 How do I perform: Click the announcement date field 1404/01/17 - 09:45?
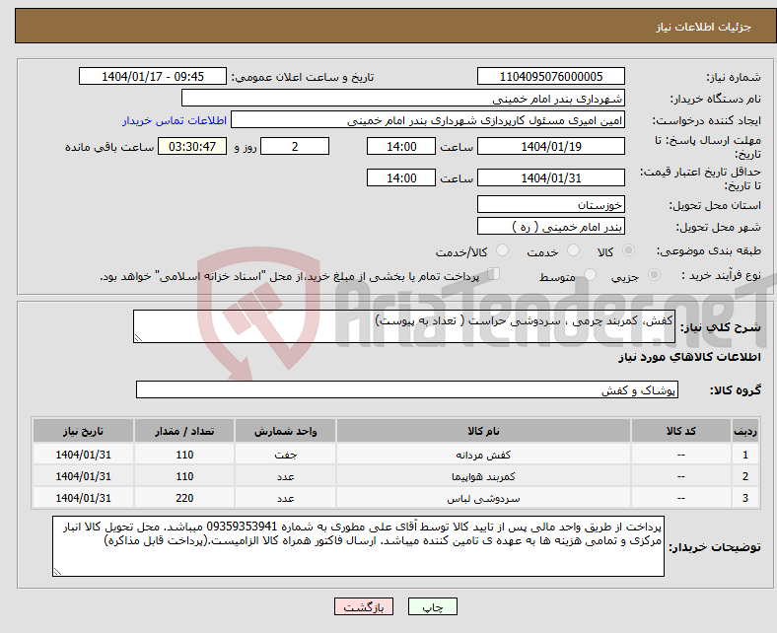[153, 76]
